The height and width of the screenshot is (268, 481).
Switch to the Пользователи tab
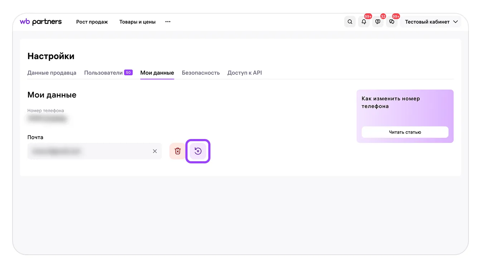pyautogui.click(x=108, y=73)
